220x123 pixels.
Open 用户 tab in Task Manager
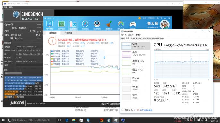(x=149, y=38)
